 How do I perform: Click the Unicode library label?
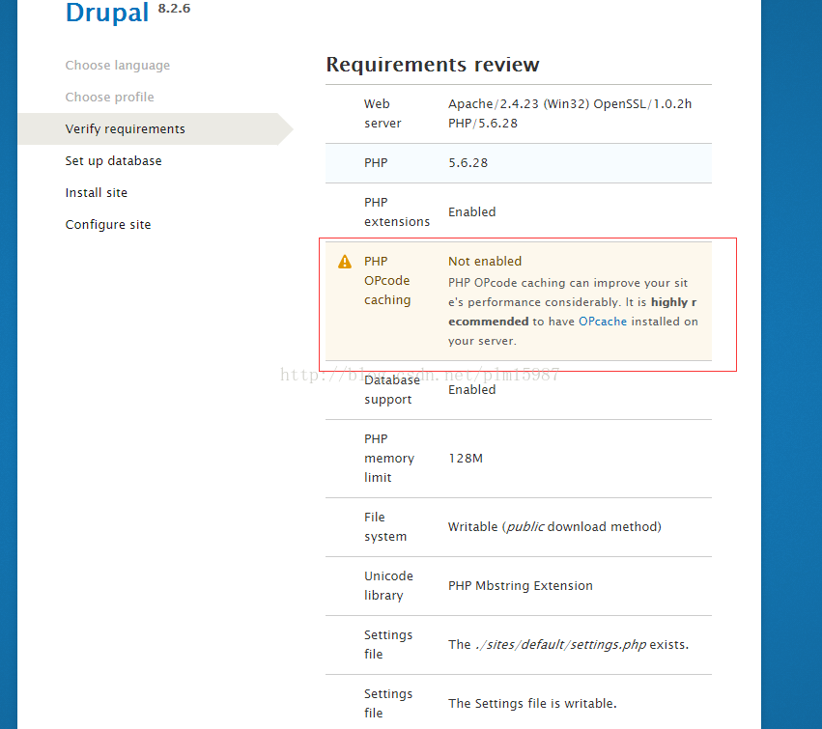(x=388, y=586)
